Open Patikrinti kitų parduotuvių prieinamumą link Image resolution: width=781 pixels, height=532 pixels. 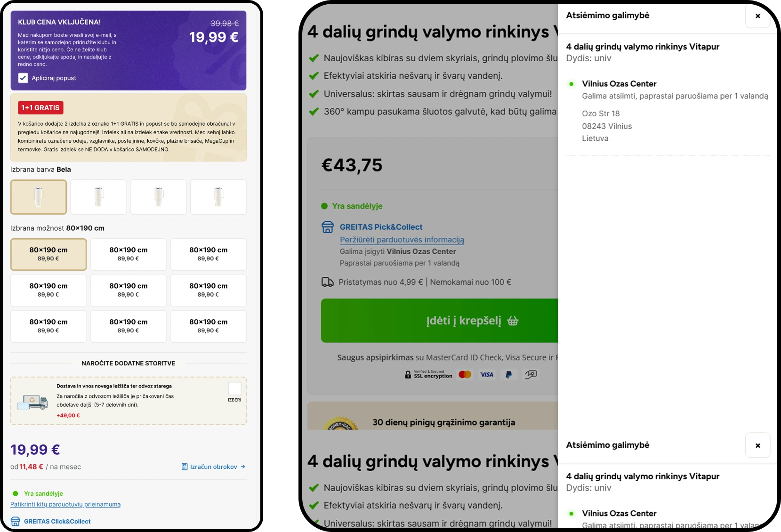click(65, 505)
